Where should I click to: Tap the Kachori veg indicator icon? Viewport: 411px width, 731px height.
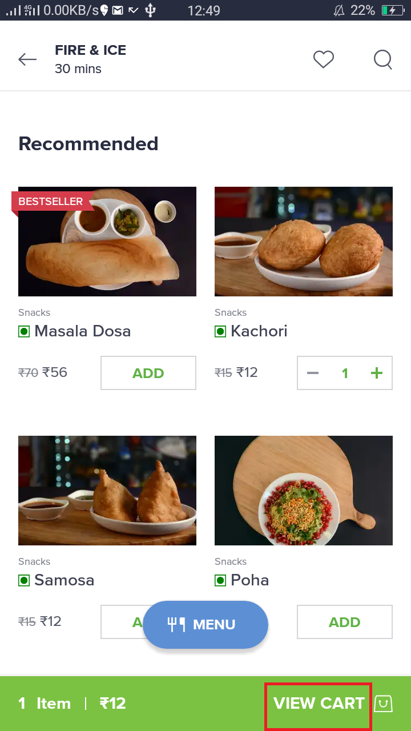point(220,331)
